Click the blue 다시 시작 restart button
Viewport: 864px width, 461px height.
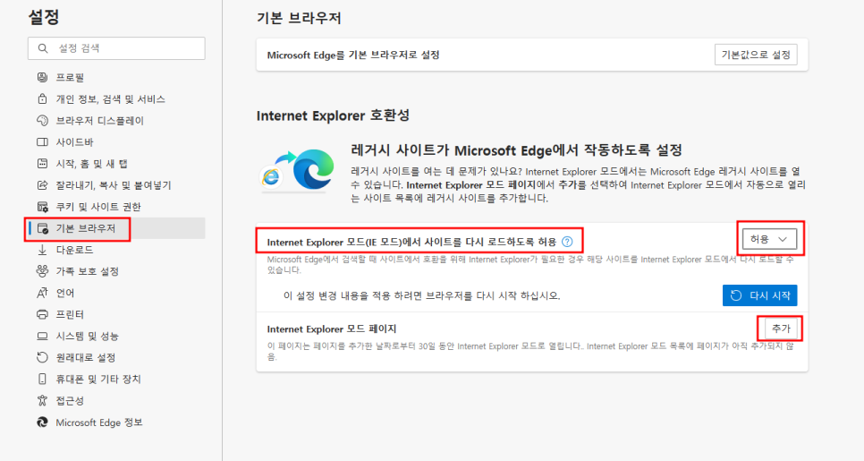tap(759, 295)
